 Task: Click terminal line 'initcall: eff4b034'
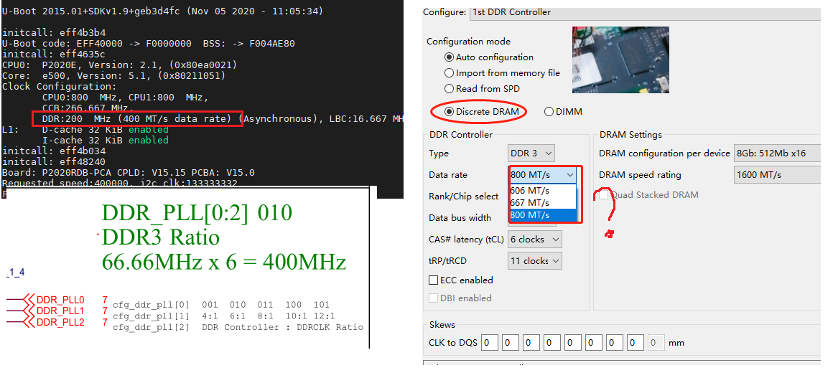[x=54, y=151]
